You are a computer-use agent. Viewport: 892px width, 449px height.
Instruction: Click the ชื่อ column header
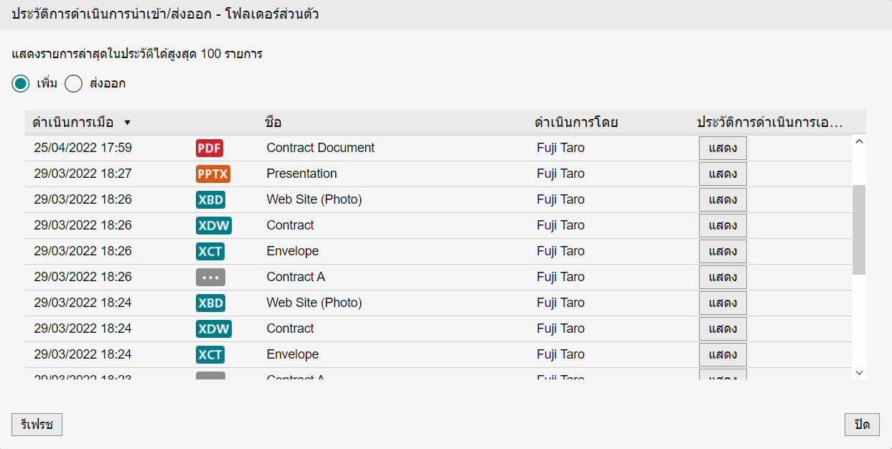click(x=273, y=123)
